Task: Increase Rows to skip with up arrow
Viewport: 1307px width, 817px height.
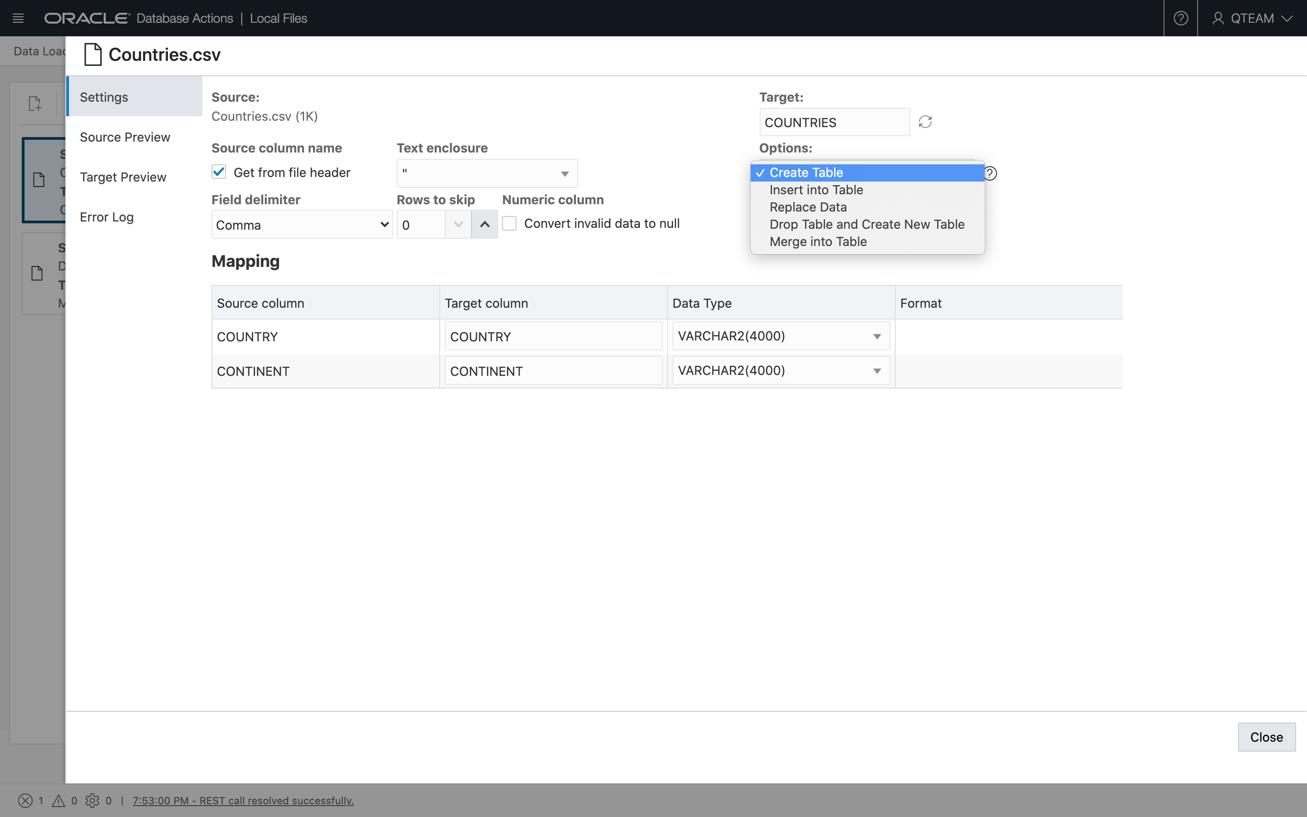Action: point(485,224)
